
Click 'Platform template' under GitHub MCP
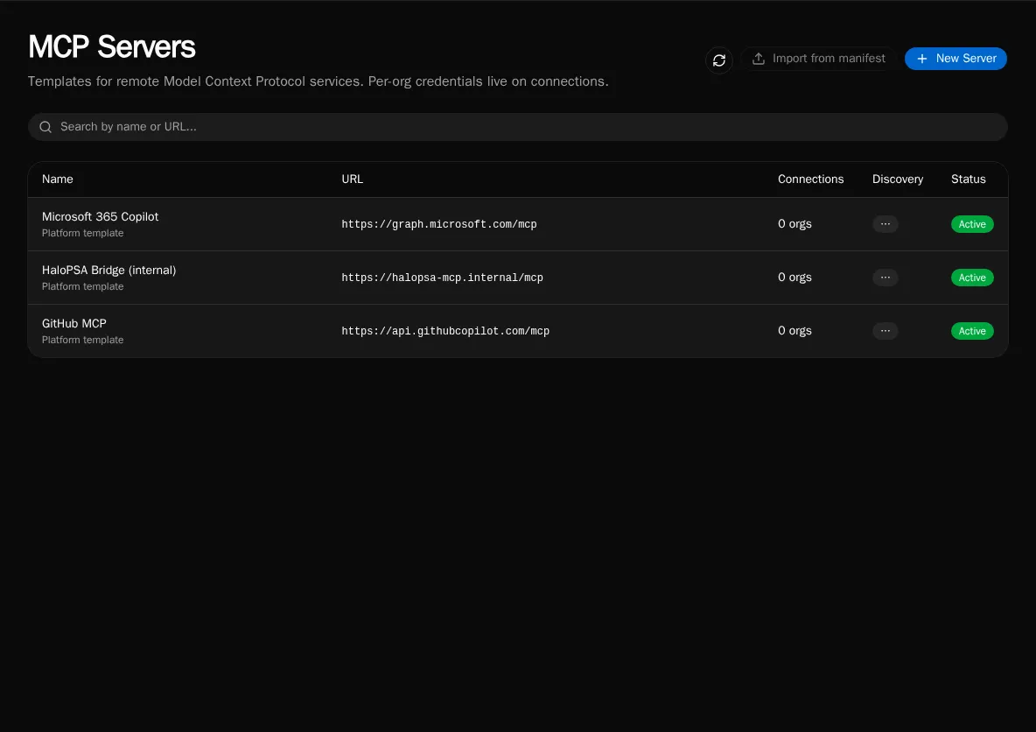tap(82, 340)
